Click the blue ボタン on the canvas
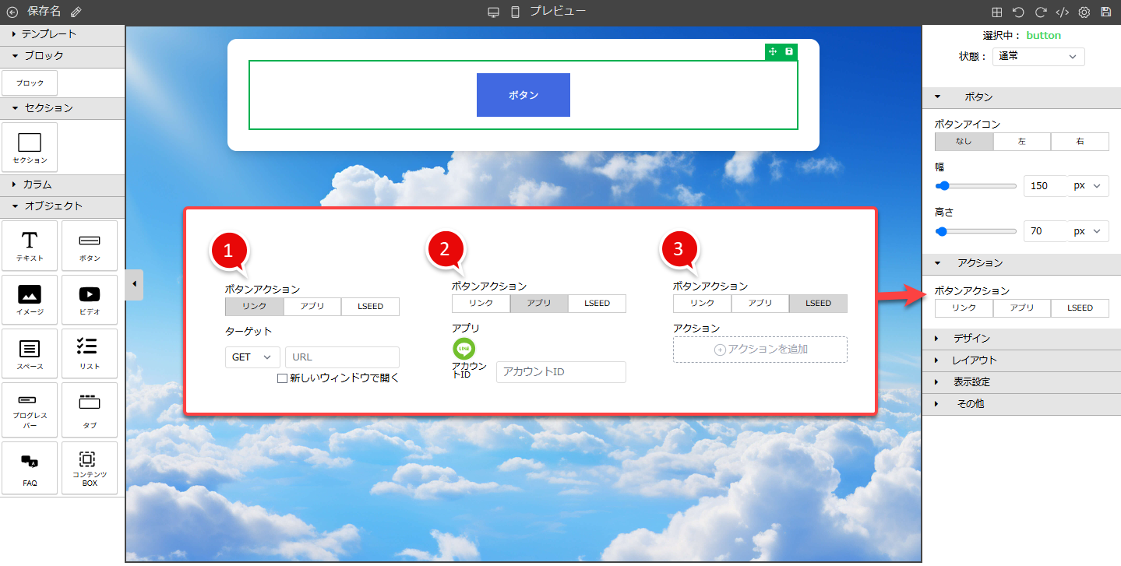Image resolution: width=1121 pixels, height=566 pixels. [x=523, y=95]
